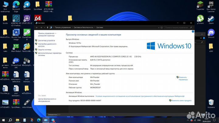
Task: Expand ribbon chevron in background Explorer window
Action: [201, 38]
